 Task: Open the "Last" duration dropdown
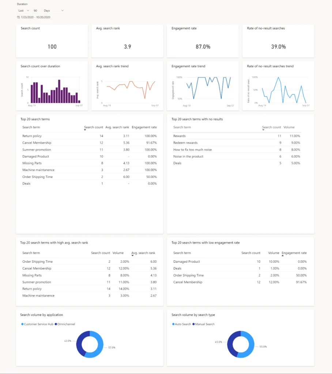click(x=23, y=10)
